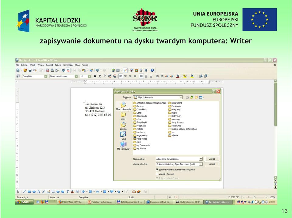Viewport: 292px width, 218px height.
Task: Select the Downloads folder in file list
Action: click(140, 116)
